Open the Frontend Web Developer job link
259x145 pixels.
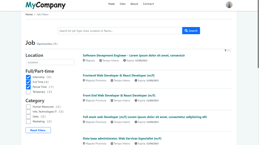point(119,75)
